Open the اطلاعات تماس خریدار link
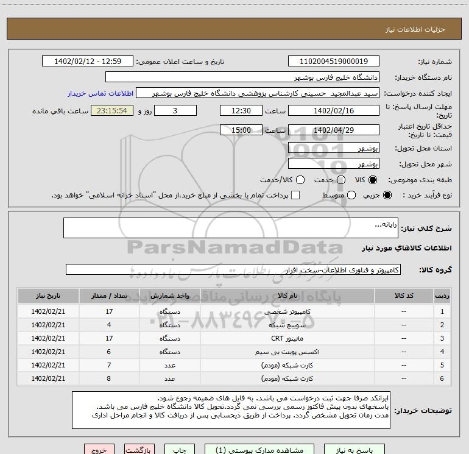Screen dimensions: 469x454 (x=100, y=93)
